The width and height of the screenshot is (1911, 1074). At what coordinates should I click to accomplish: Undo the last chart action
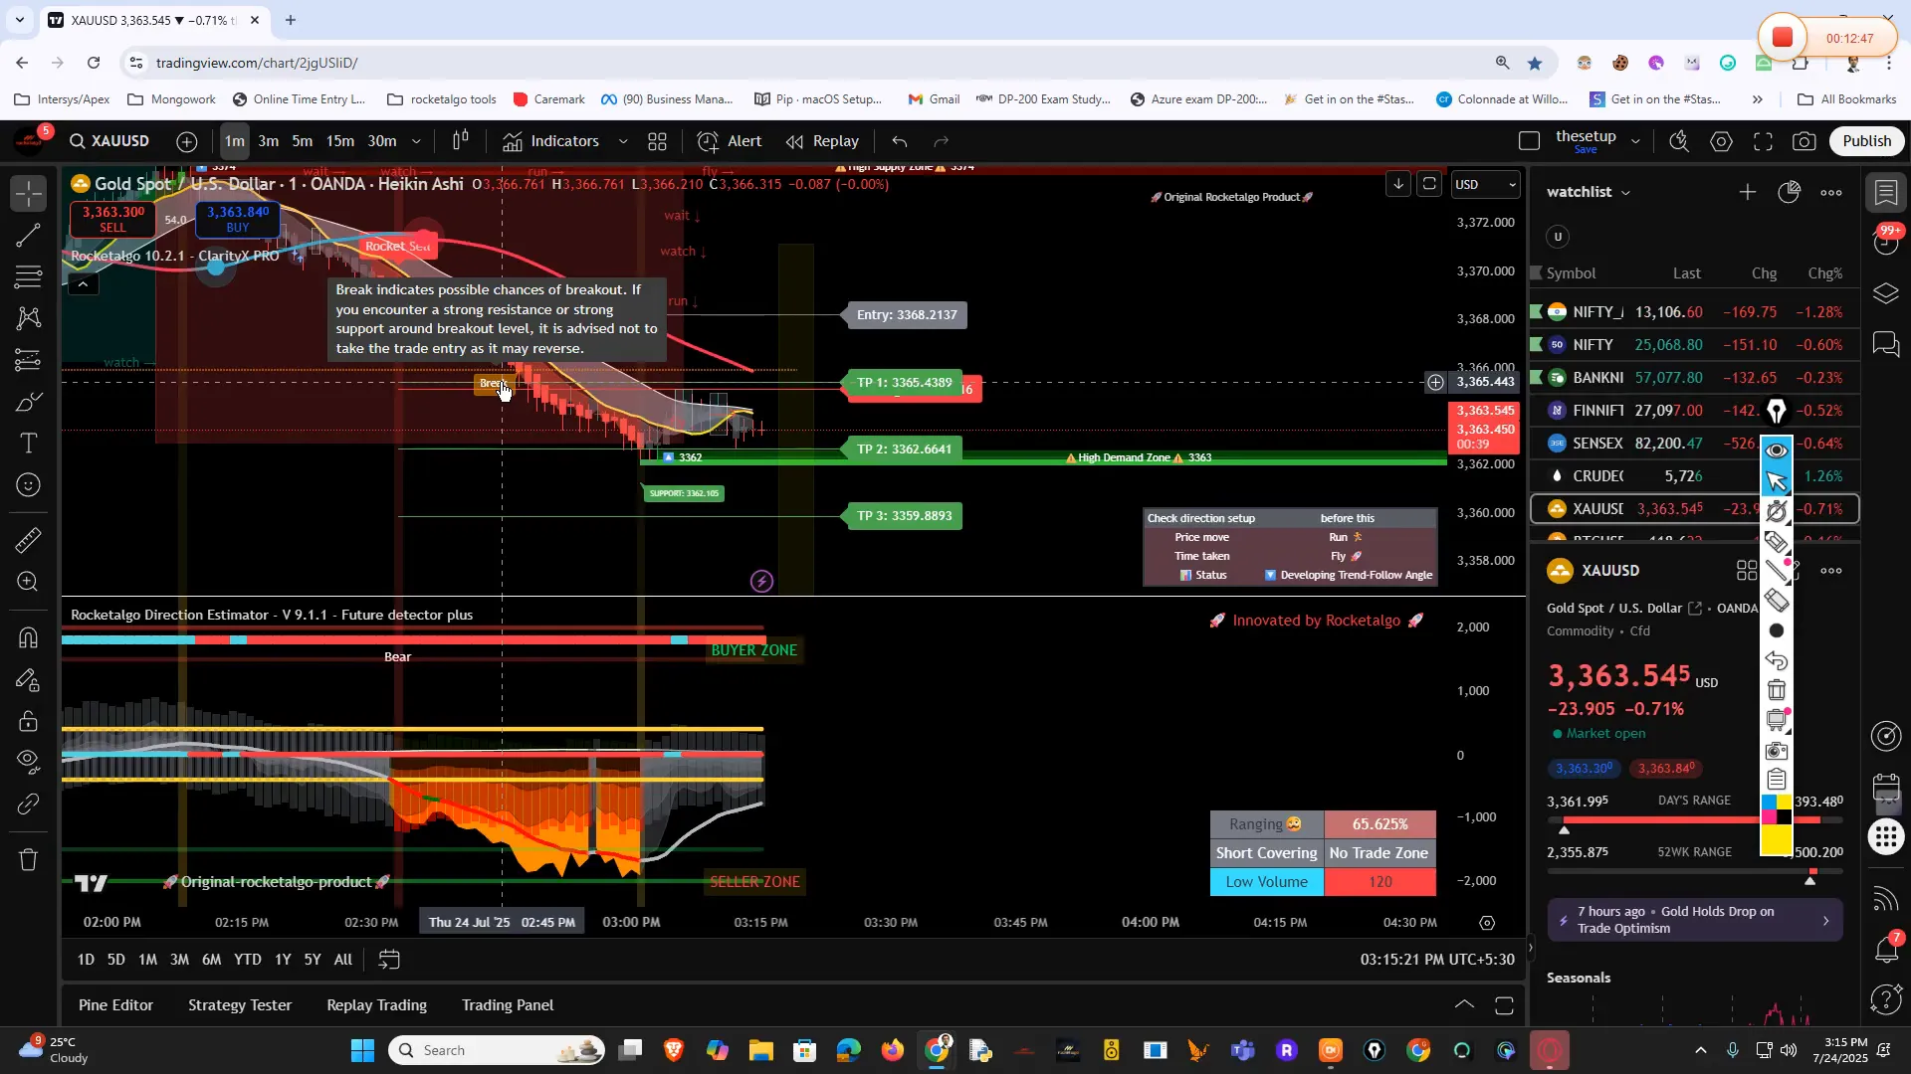tap(900, 141)
